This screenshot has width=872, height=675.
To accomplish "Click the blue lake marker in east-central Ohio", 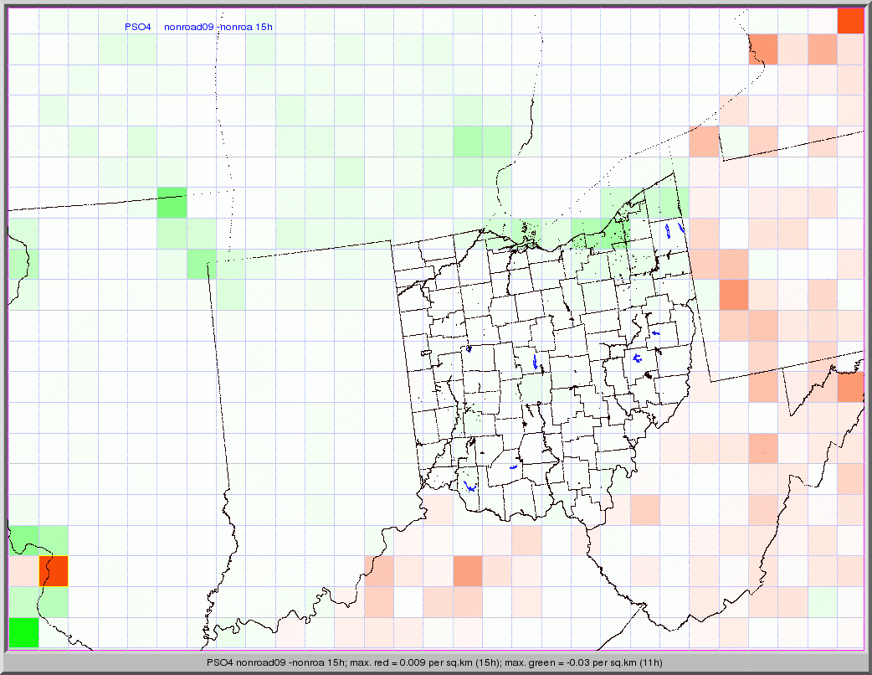I will pyautogui.click(x=638, y=359).
